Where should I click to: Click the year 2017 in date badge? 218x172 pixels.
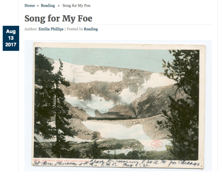(11, 44)
